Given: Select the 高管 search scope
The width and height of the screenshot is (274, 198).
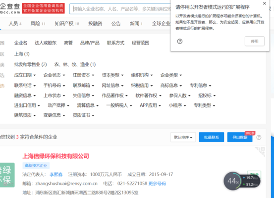Looking at the screenshot, I should (68, 43).
